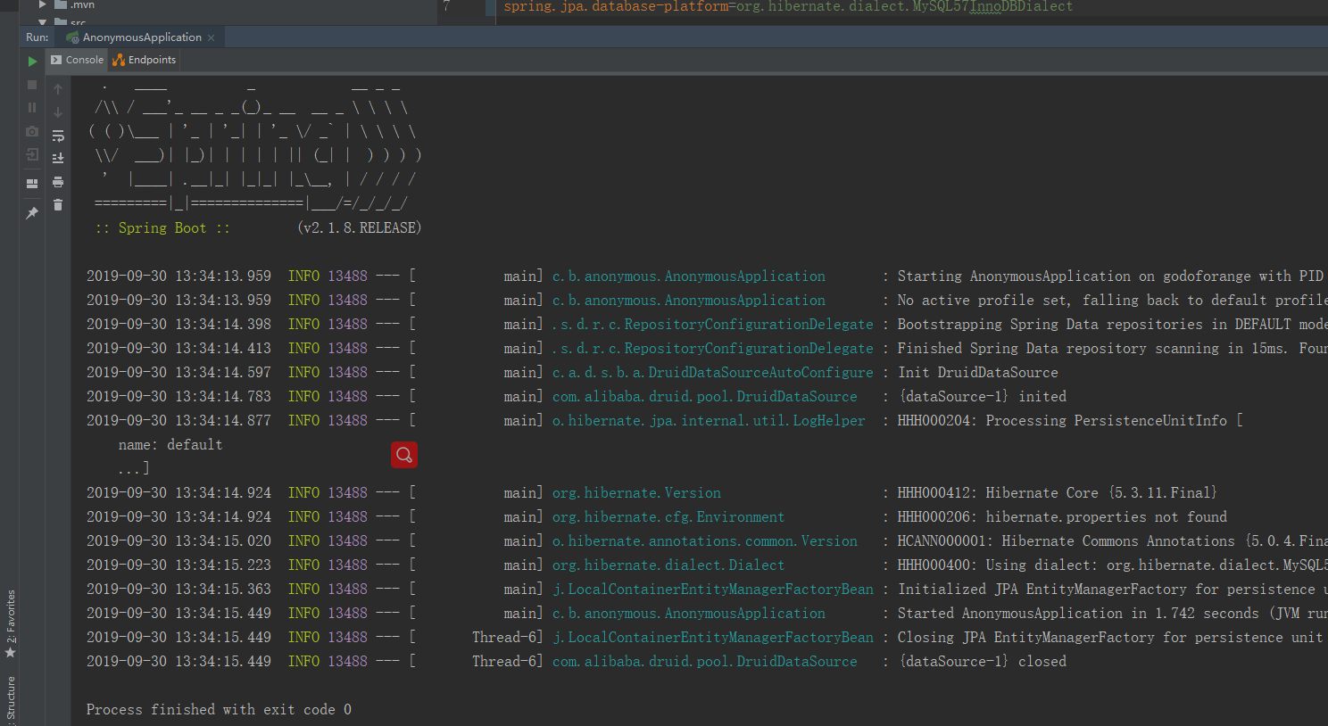The height and width of the screenshot is (726, 1328).
Task: Open the Restore Layout icon
Action: (x=32, y=184)
